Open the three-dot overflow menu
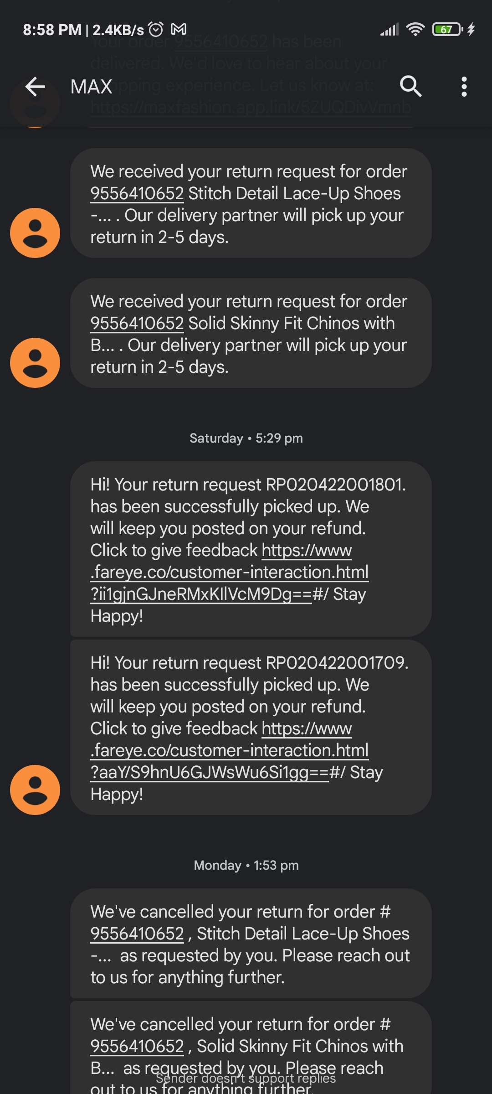This screenshot has width=492, height=1094. pyautogui.click(x=464, y=87)
